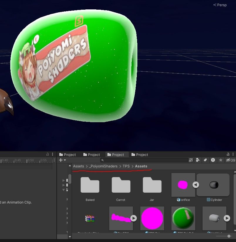Jump to the 0:45 timeline marker
Image resolution: width=236 pixels, height=242 pixels.
pos(18,160)
